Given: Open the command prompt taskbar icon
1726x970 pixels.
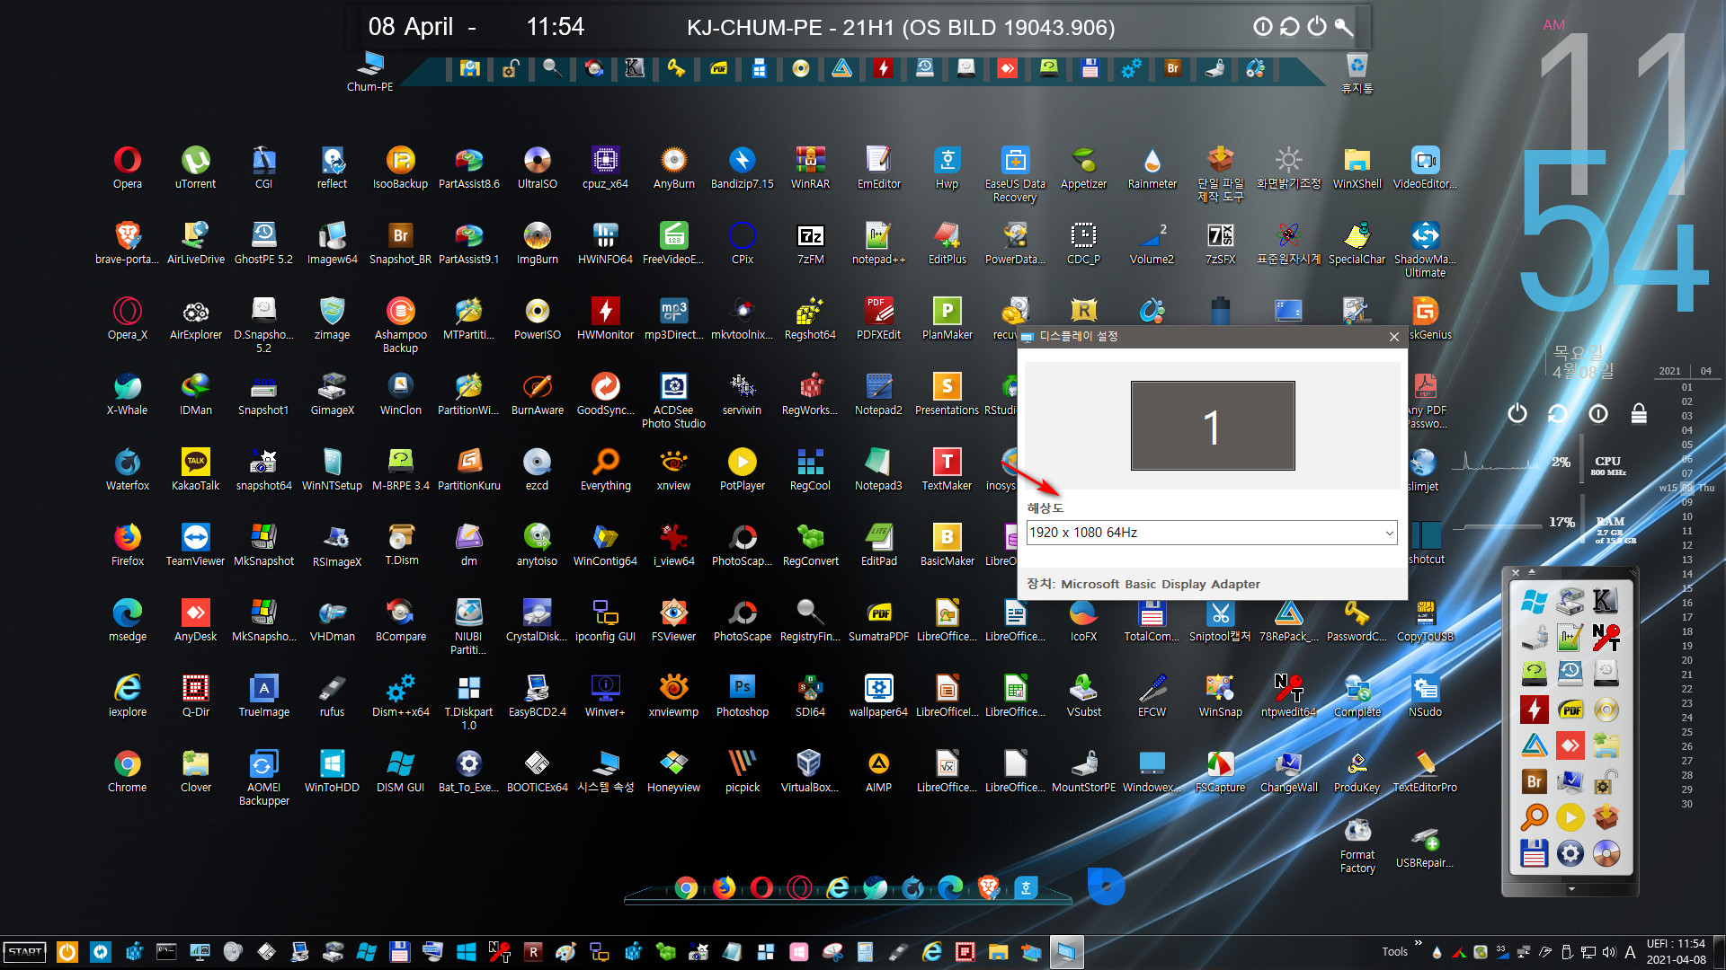Looking at the screenshot, I should point(166,952).
